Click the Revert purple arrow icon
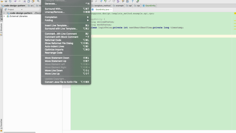Viewport: 236px width, 133px height. [118, 1]
